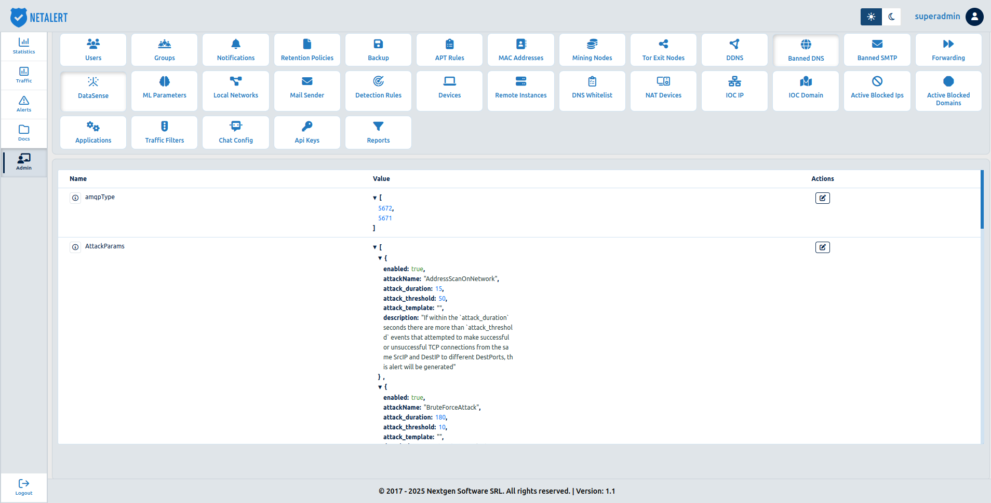This screenshot has width=991, height=503.
Task: Show info for amqpType row
Action: click(75, 198)
